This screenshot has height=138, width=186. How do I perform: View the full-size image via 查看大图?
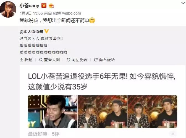49,60
